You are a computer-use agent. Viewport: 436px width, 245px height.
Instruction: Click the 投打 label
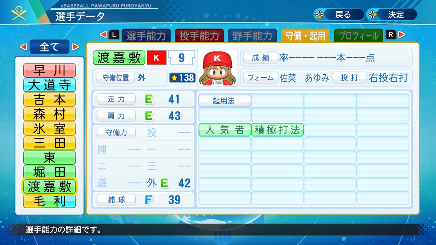[349, 77]
